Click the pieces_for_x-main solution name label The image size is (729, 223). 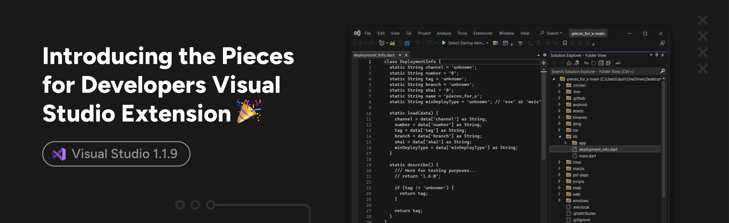click(x=588, y=33)
